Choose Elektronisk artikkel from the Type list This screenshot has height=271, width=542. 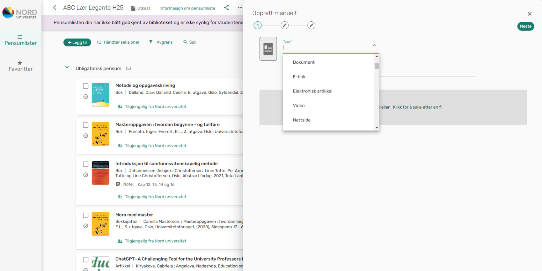coord(329,91)
